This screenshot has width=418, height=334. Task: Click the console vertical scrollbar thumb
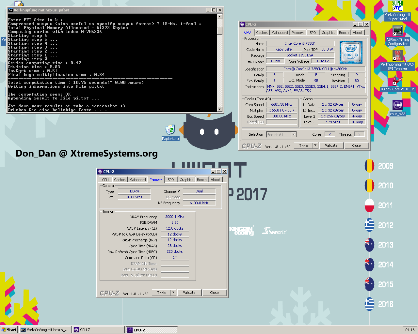tap(220, 31)
